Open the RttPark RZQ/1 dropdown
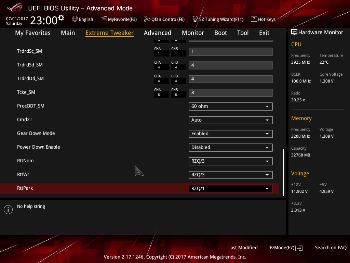350x263 pixels. pyautogui.click(x=230, y=189)
